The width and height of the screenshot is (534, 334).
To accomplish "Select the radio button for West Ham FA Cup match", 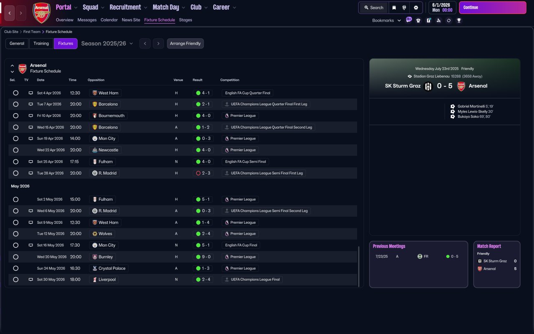I will (16, 93).
